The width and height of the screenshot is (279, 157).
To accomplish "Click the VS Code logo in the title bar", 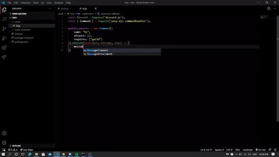I will (x=3, y=3).
